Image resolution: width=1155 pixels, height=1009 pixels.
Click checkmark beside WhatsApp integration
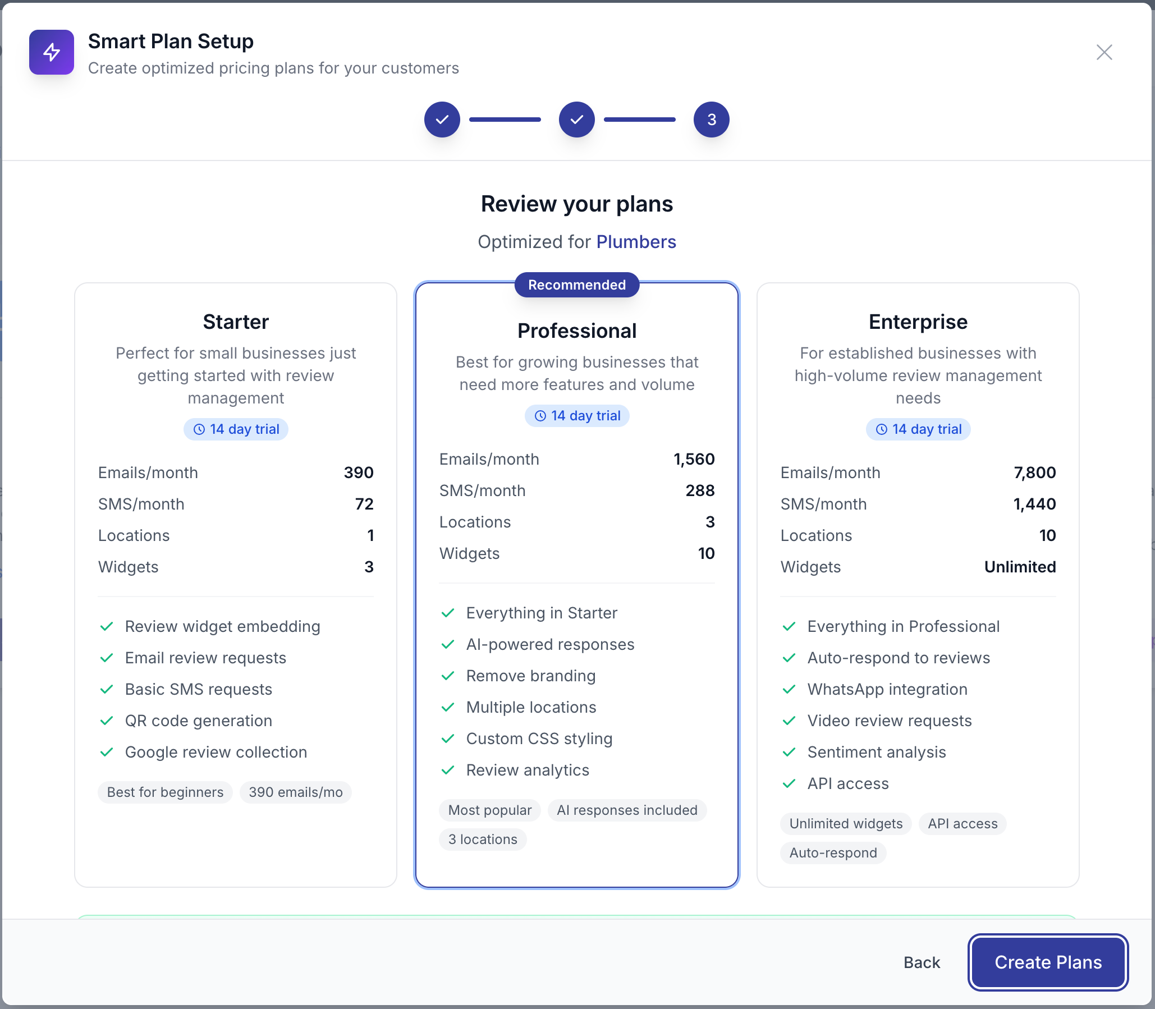point(789,690)
